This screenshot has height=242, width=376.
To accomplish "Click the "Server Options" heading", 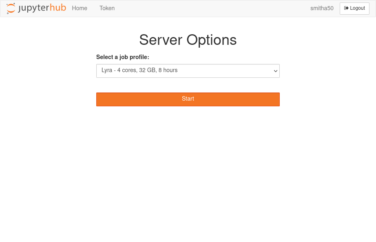I will point(188,40).
